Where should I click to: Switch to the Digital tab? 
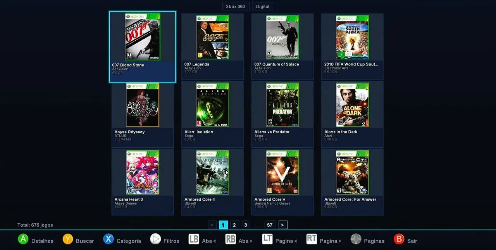(263, 6)
